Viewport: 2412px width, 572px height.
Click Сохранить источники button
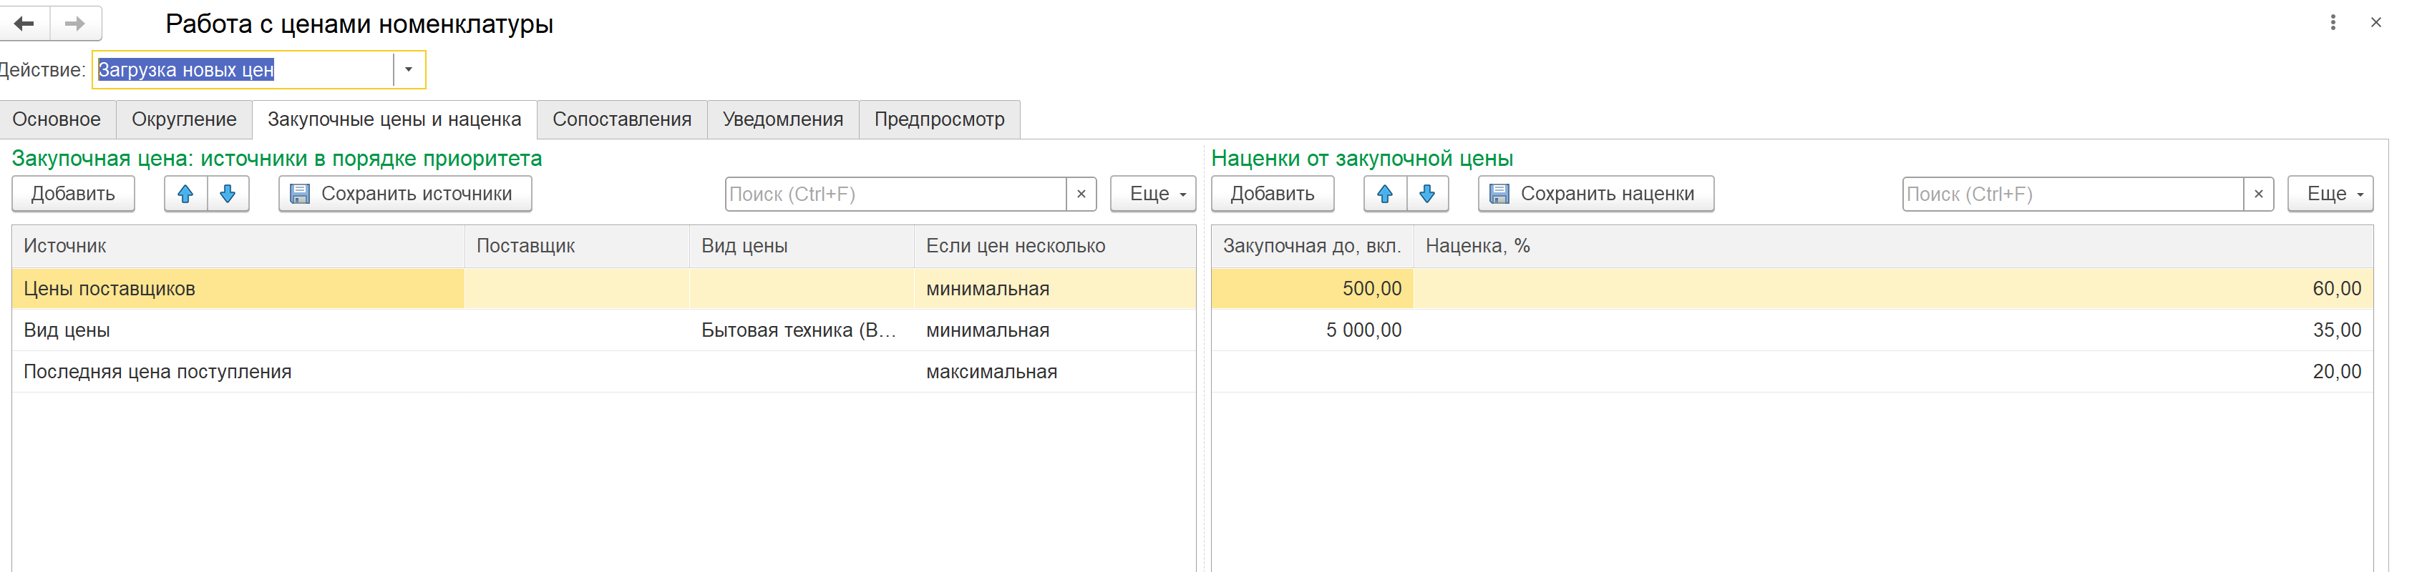click(405, 194)
